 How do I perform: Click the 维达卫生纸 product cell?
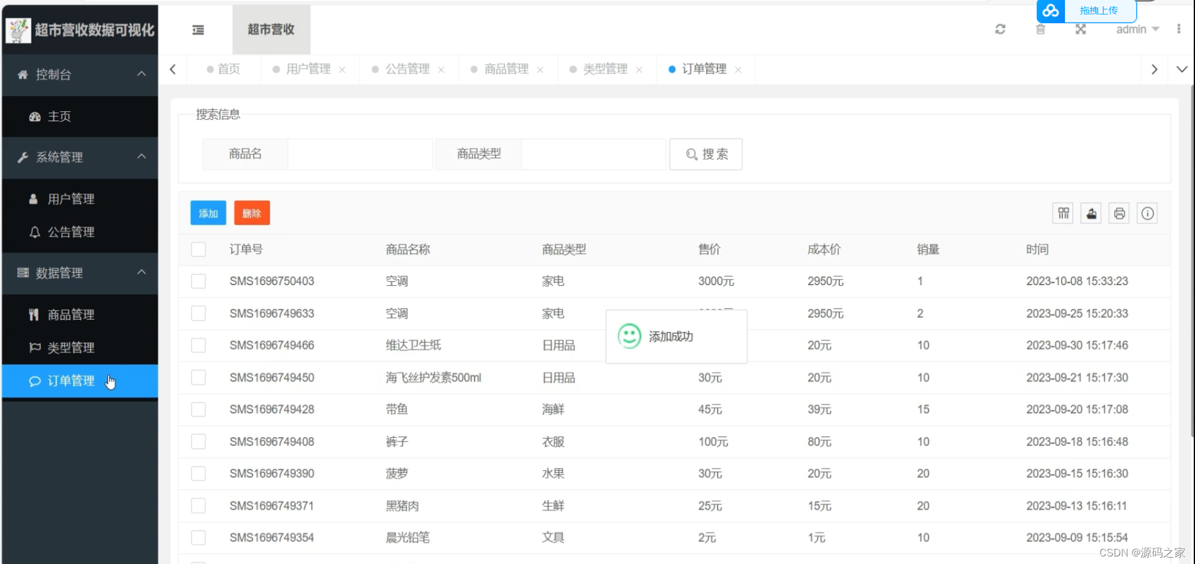click(413, 345)
